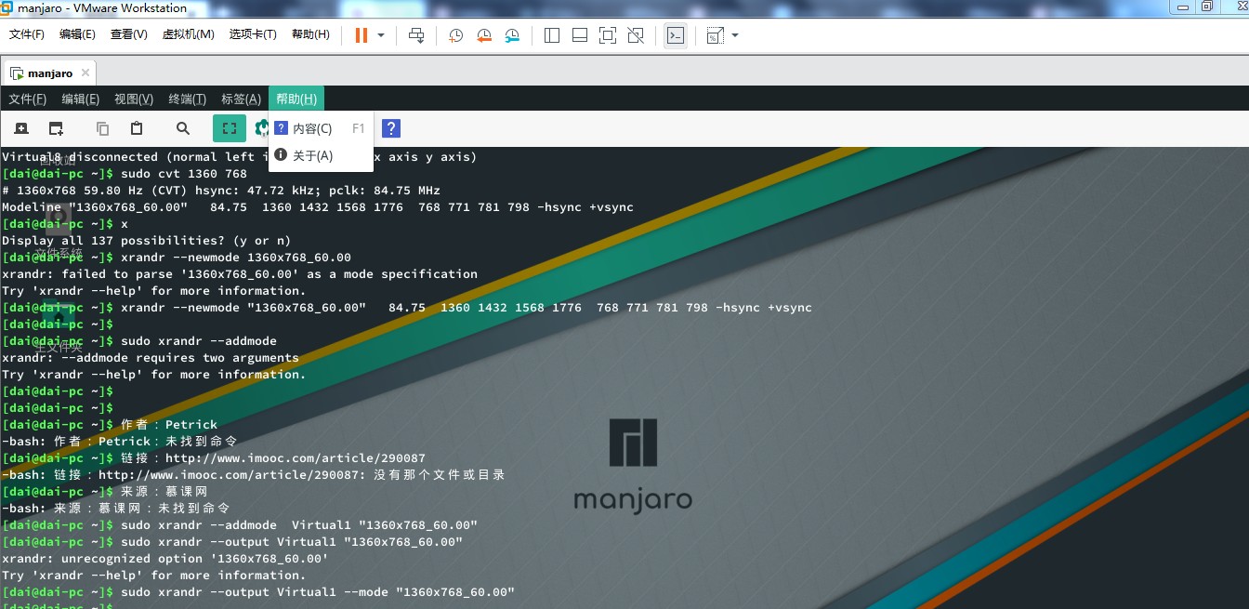Open the power options dropdown beside pause
Image resolution: width=1249 pixels, height=609 pixels.
tap(381, 35)
